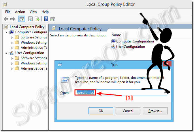
Task: Click the Local Group Policy Editor title icon
Action: coord(5,4)
